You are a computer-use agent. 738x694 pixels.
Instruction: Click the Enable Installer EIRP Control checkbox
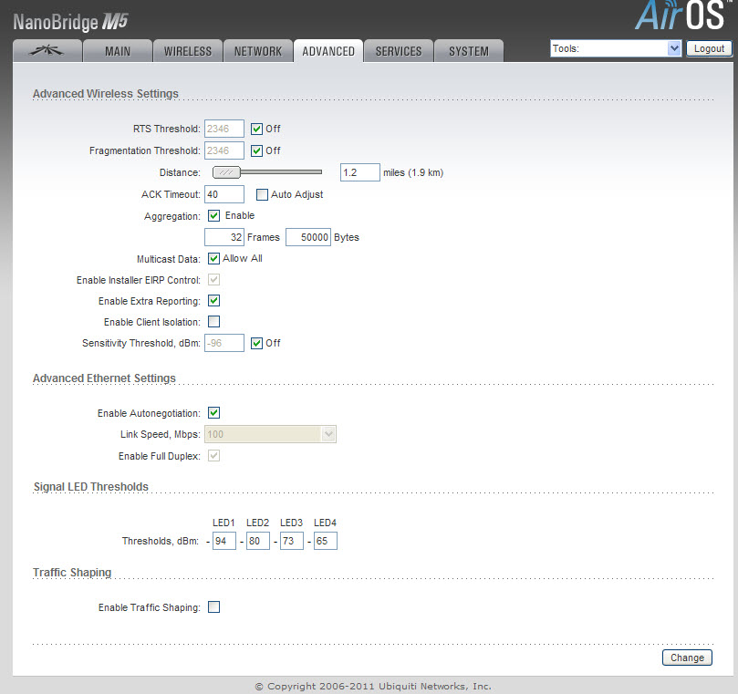coord(213,279)
